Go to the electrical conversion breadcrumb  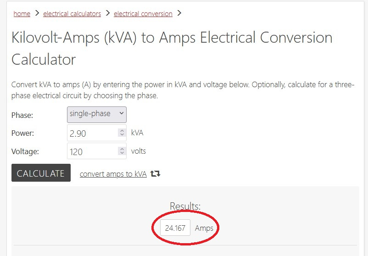(143, 14)
